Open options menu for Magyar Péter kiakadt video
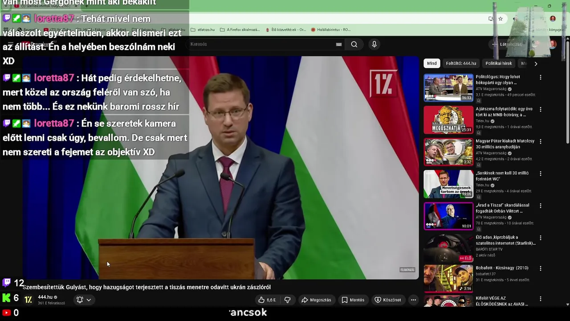This screenshot has height=321, width=570. pyautogui.click(x=541, y=141)
